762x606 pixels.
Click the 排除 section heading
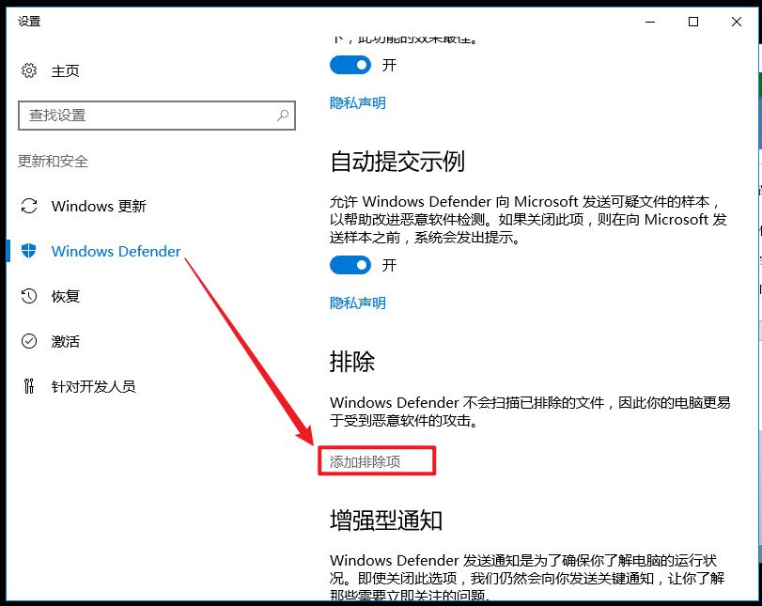pyautogui.click(x=352, y=362)
